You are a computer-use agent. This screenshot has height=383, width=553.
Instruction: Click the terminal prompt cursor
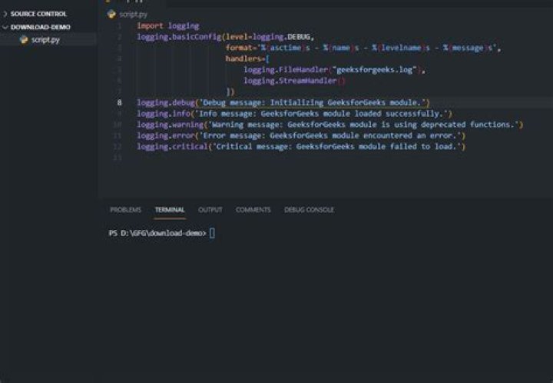[x=212, y=233]
